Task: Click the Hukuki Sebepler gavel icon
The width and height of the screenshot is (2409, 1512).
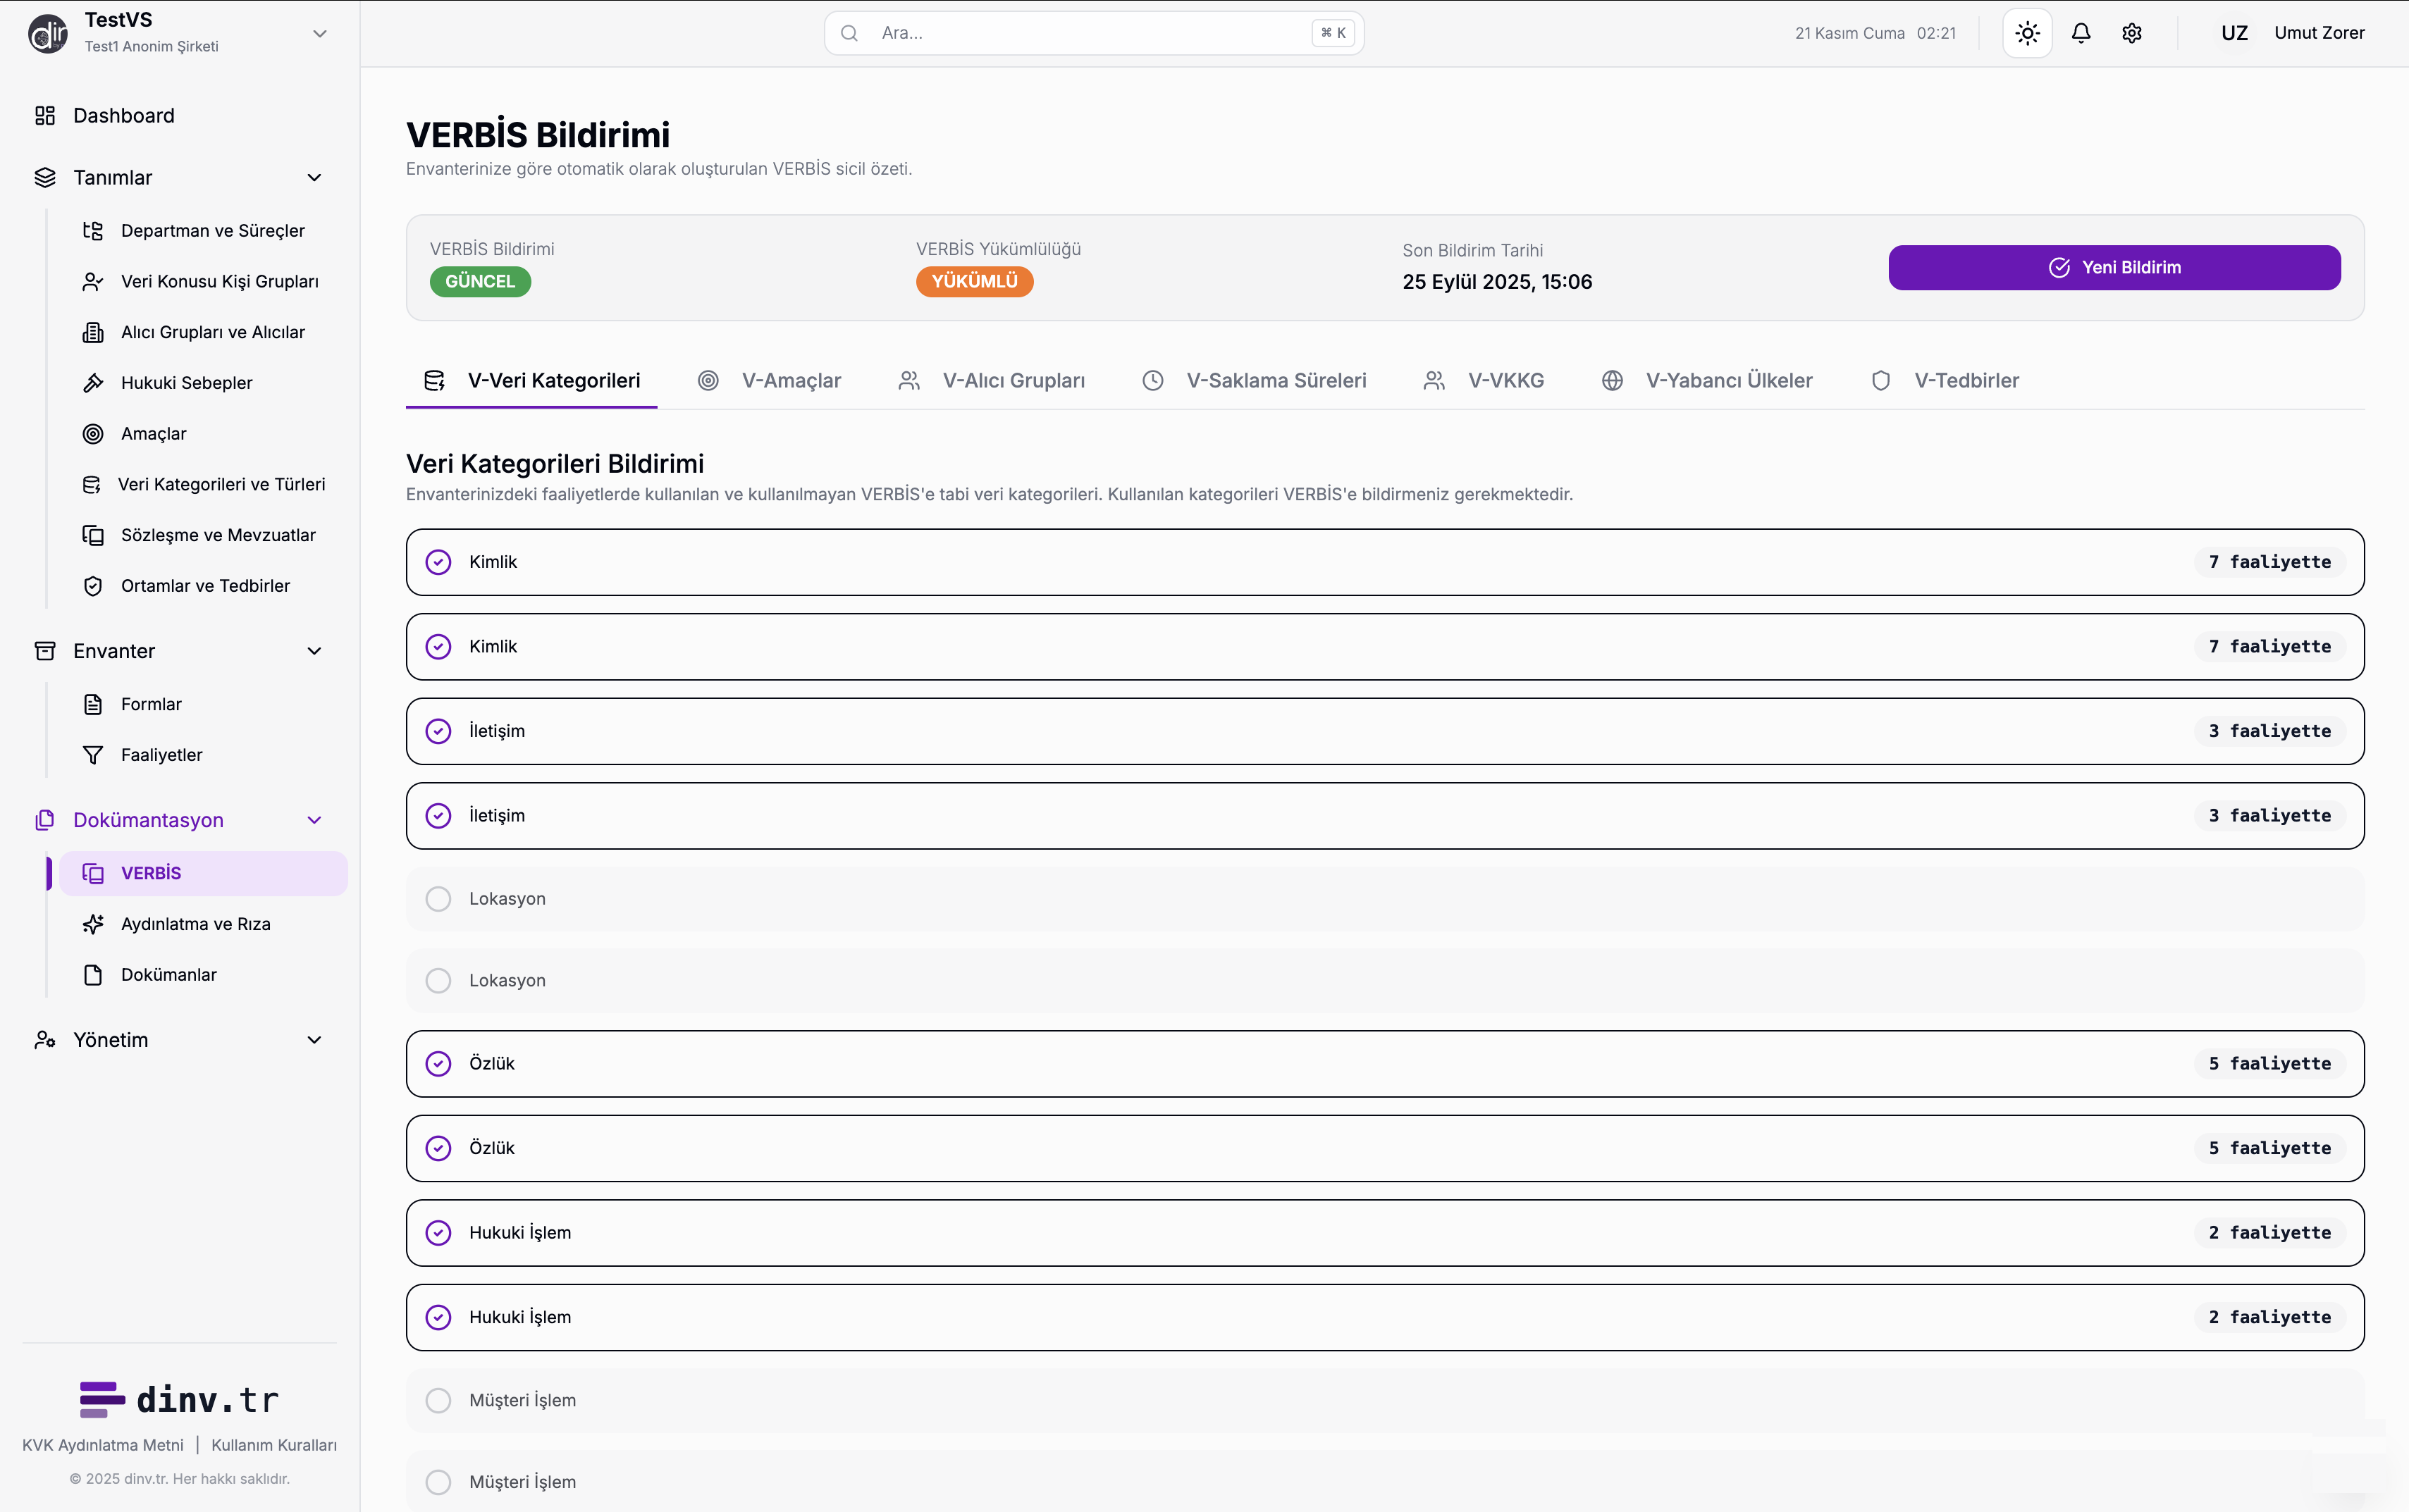Action: (93, 383)
